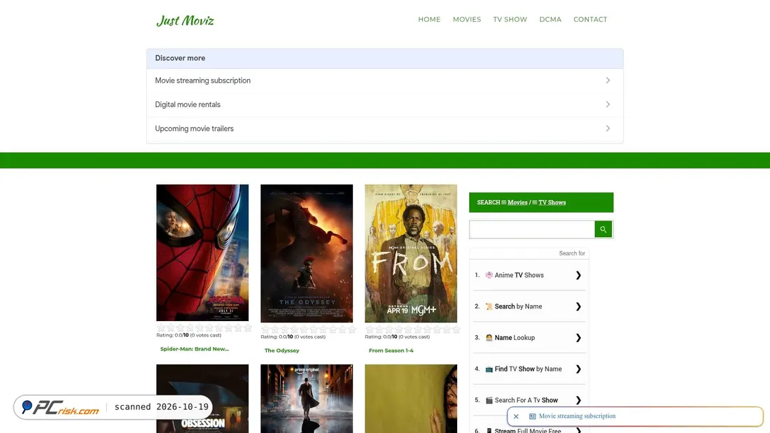The width and height of the screenshot is (770, 433).
Task: Open the Find TV Show by Name suggestion
Action: point(529,369)
